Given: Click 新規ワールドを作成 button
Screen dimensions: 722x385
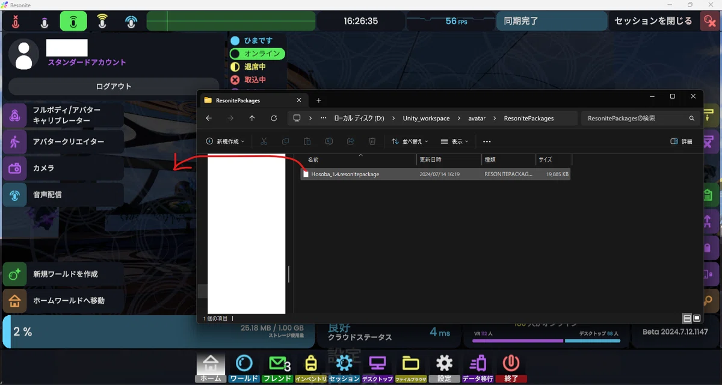Looking at the screenshot, I should click(x=63, y=274).
